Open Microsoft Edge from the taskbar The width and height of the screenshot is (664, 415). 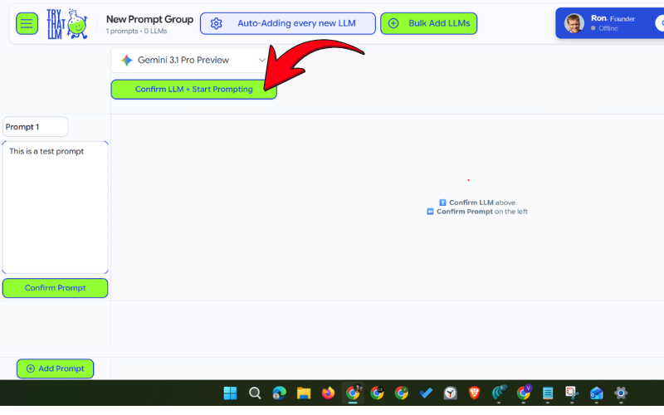tap(280, 393)
